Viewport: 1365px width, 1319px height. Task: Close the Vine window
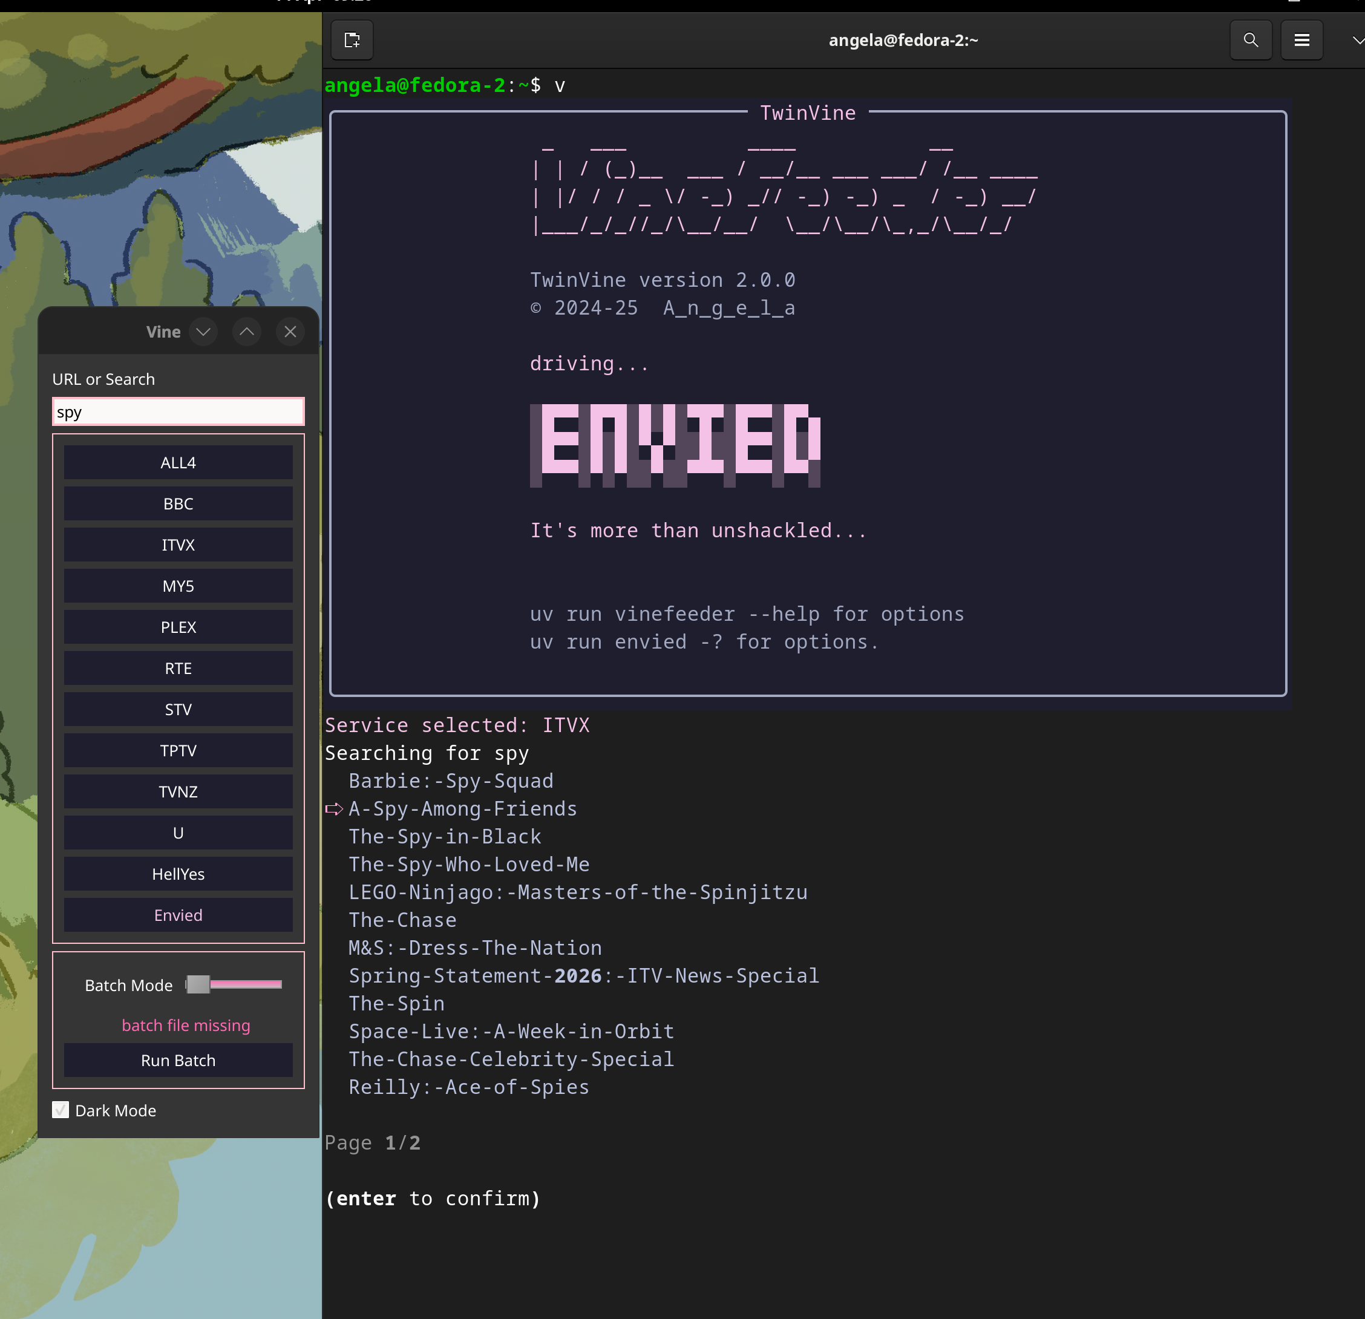290,332
